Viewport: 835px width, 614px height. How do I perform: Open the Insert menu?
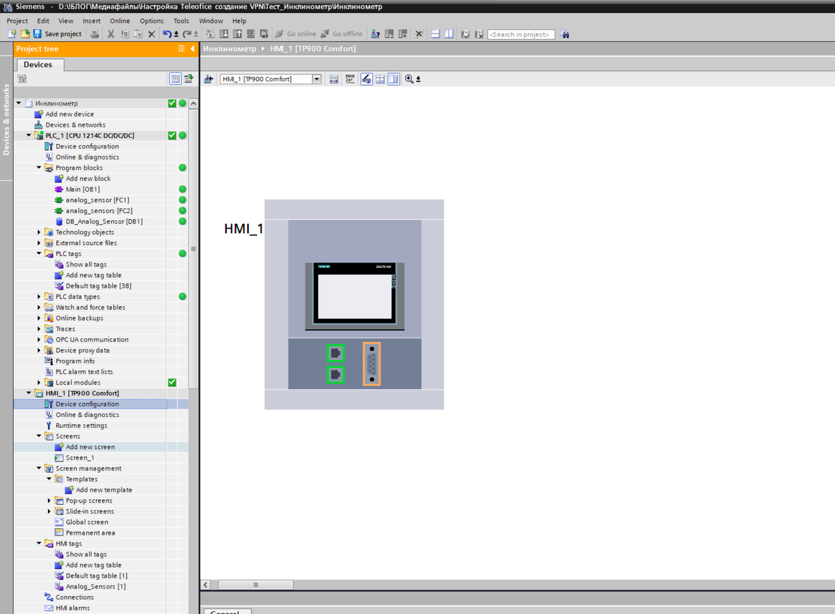click(x=91, y=21)
